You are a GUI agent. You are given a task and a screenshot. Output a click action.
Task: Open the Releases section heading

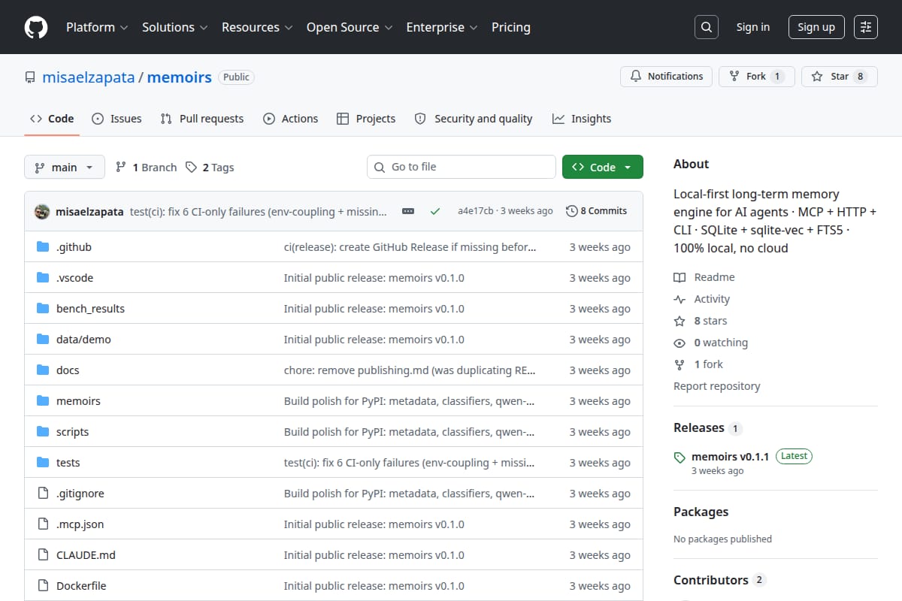tap(699, 427)
